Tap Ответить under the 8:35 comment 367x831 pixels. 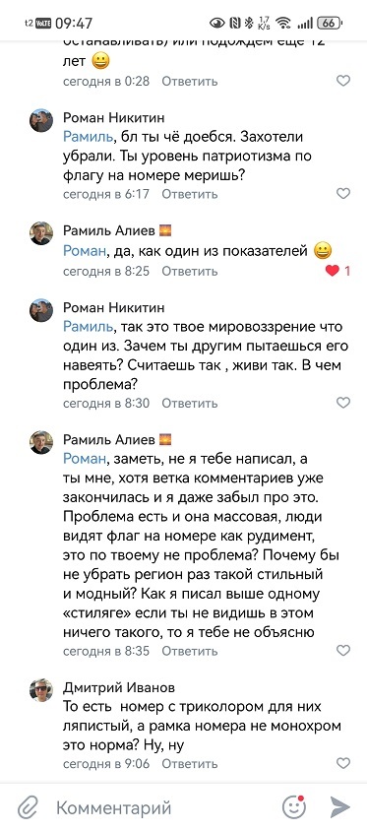[x=190, y=650]
